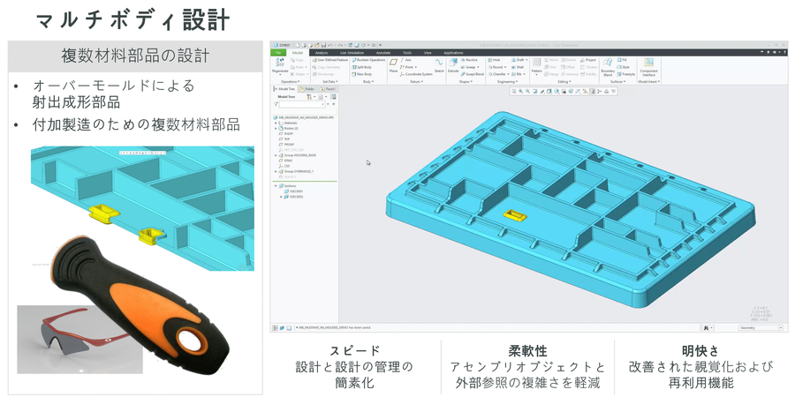Click the Model Tree search filter field
This screenshot has width=795, height=397.
(x=303, y=105)
